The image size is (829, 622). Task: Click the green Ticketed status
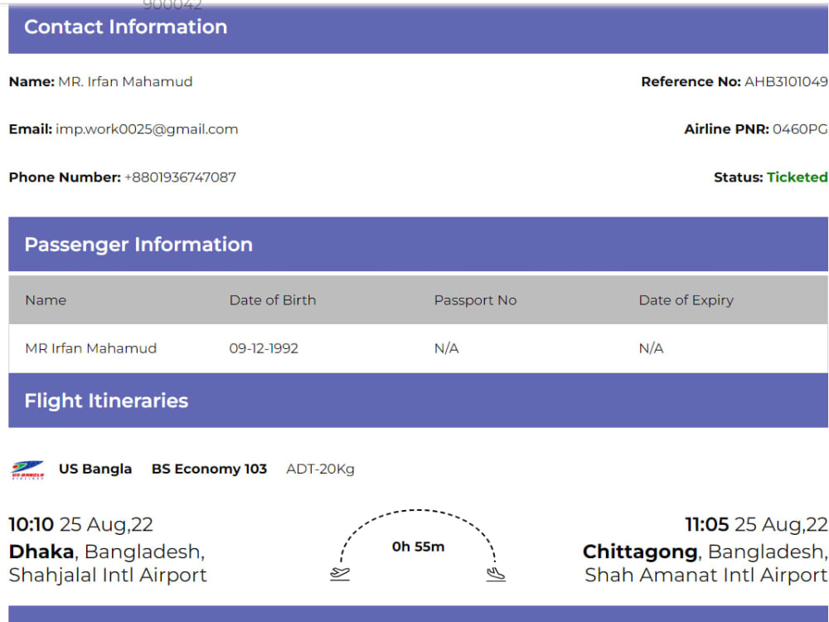797,177
